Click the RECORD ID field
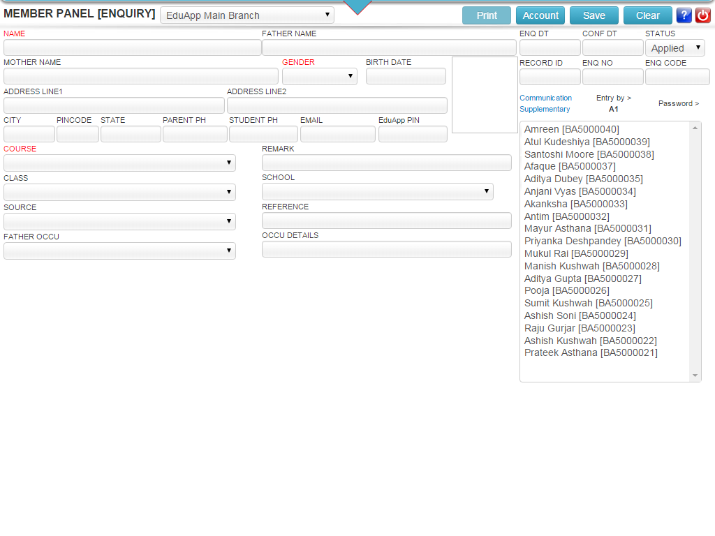The image size is (715, 536). click(550, 77)
